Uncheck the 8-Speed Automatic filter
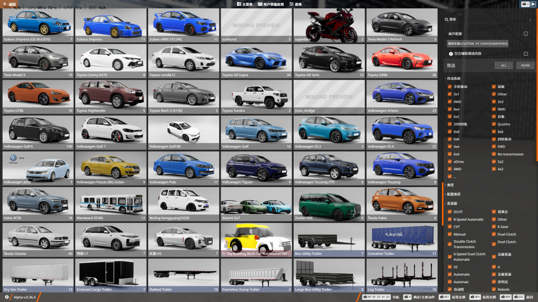Screen dimensions: 538x302 450,220
